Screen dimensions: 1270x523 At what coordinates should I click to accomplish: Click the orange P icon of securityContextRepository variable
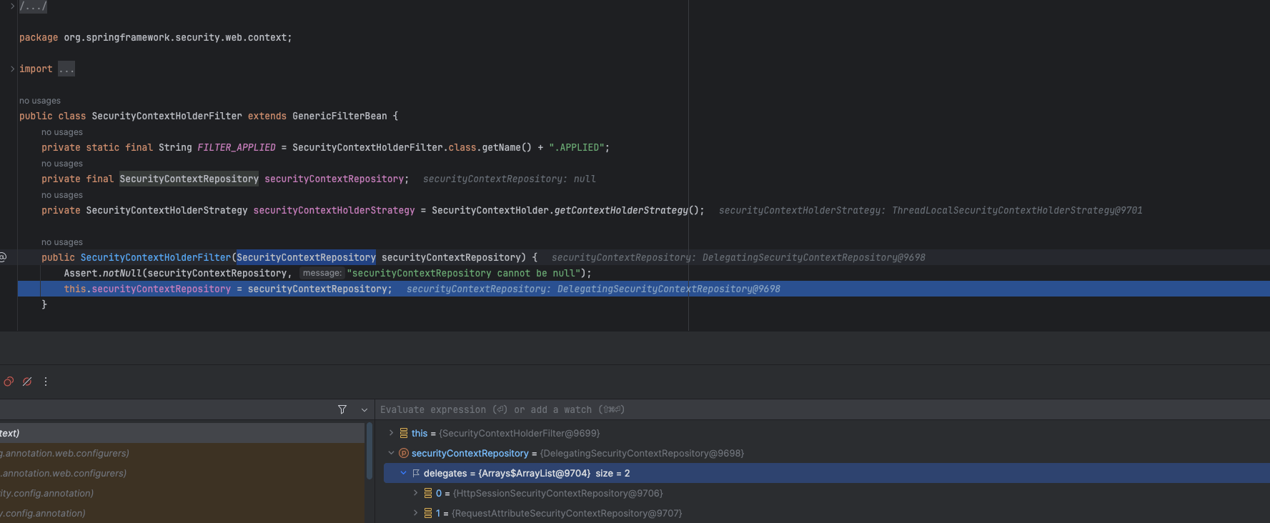click(x=404, y=453)
